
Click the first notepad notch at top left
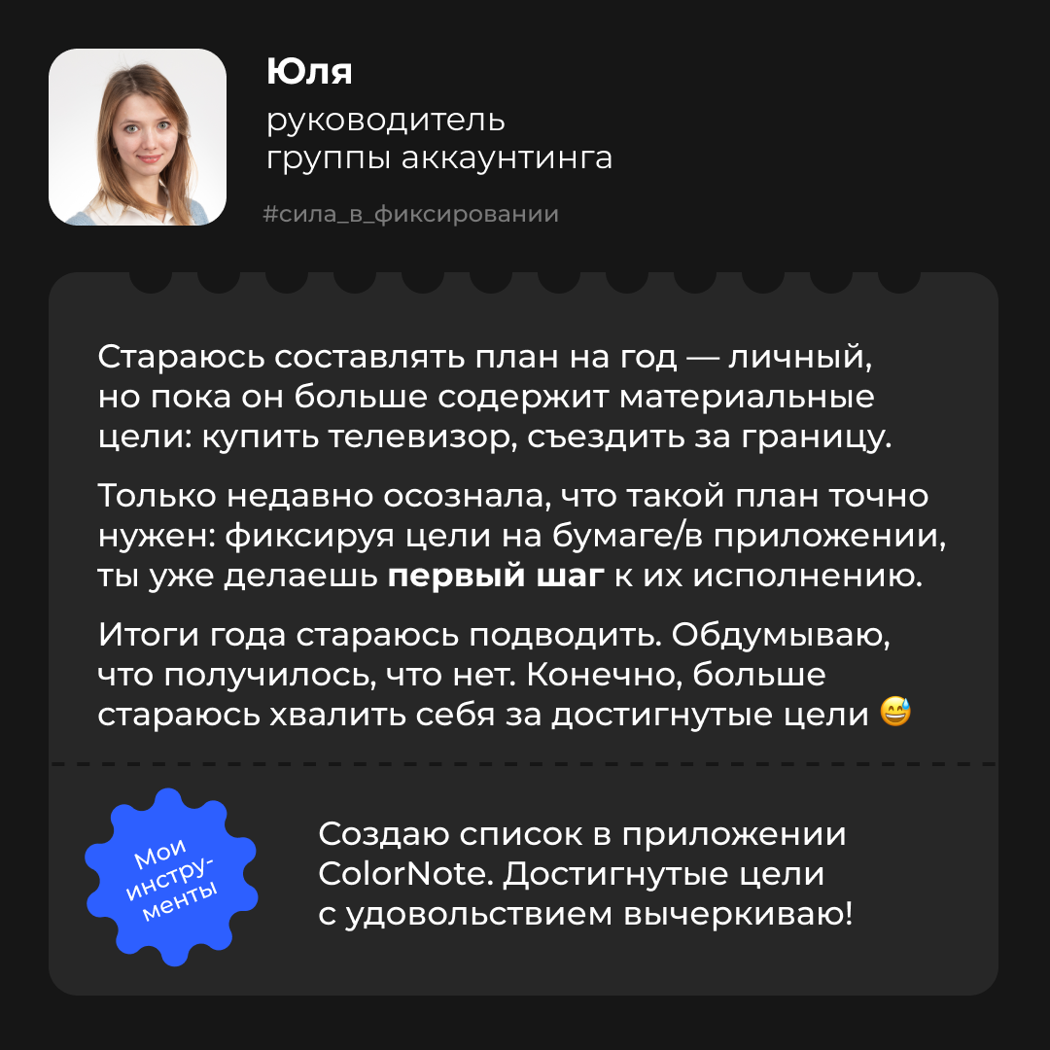coord(151,281)
